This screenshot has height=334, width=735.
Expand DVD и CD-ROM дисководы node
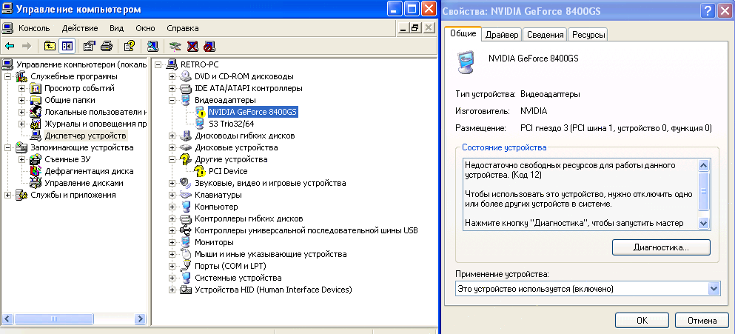172,76
